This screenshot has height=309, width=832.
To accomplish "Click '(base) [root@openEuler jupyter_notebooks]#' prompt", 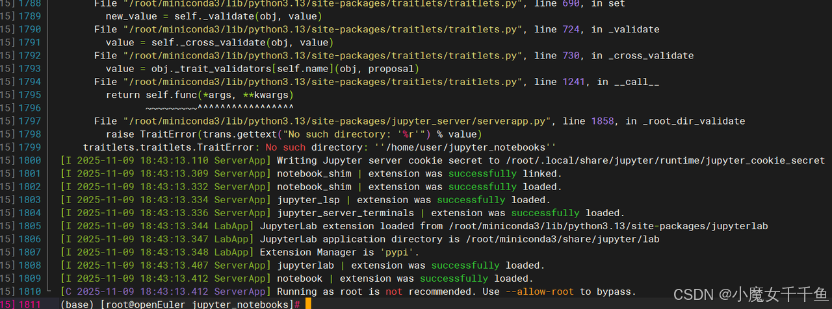I will pyautogui.click(x=179, y=304).
